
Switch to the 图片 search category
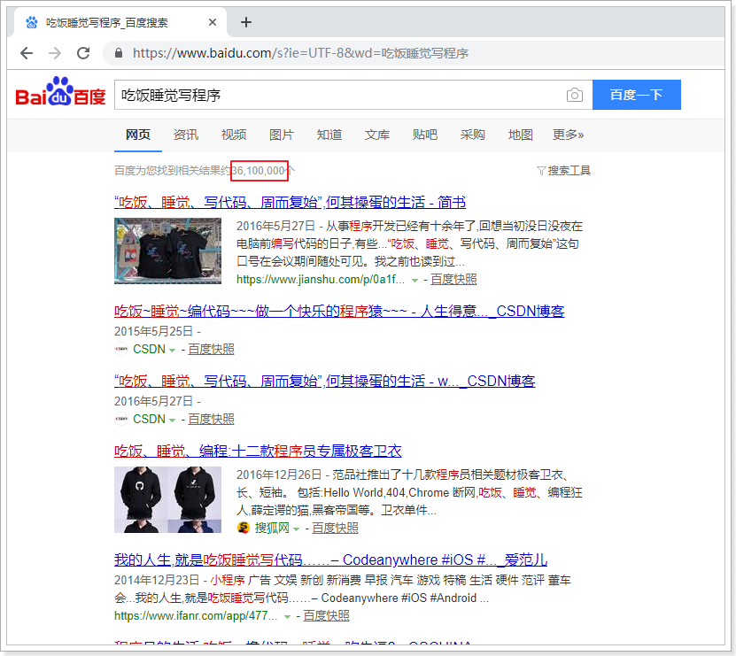(x=281, y=135)
